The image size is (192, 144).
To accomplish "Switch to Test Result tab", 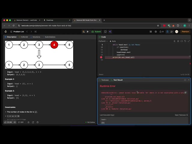I will tap(117, 80).
